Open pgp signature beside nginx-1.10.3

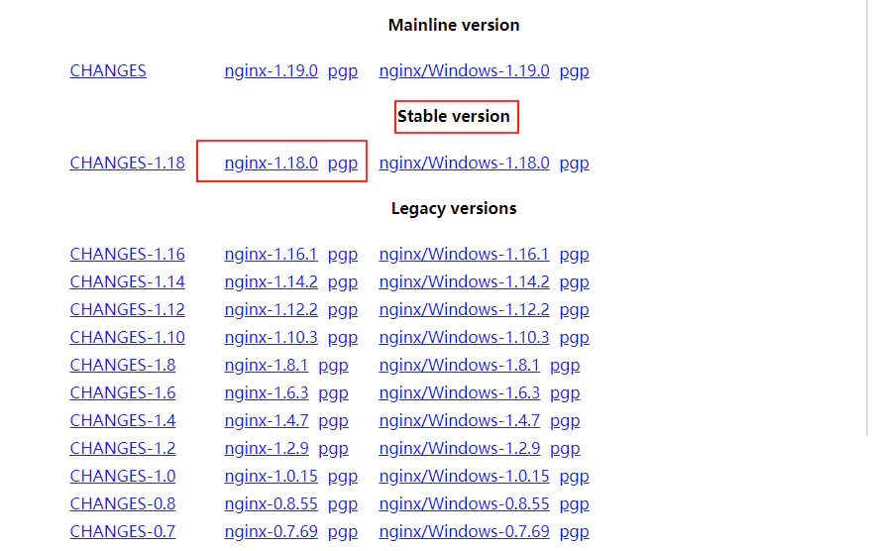click(x=343, y=339)
